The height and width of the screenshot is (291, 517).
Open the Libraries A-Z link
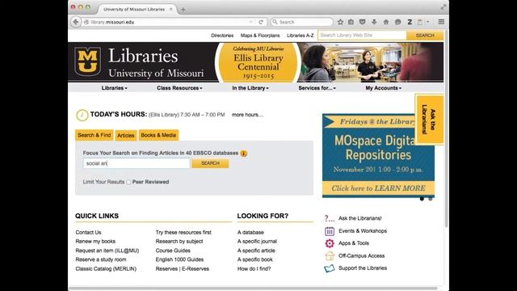tap(300, 36)
